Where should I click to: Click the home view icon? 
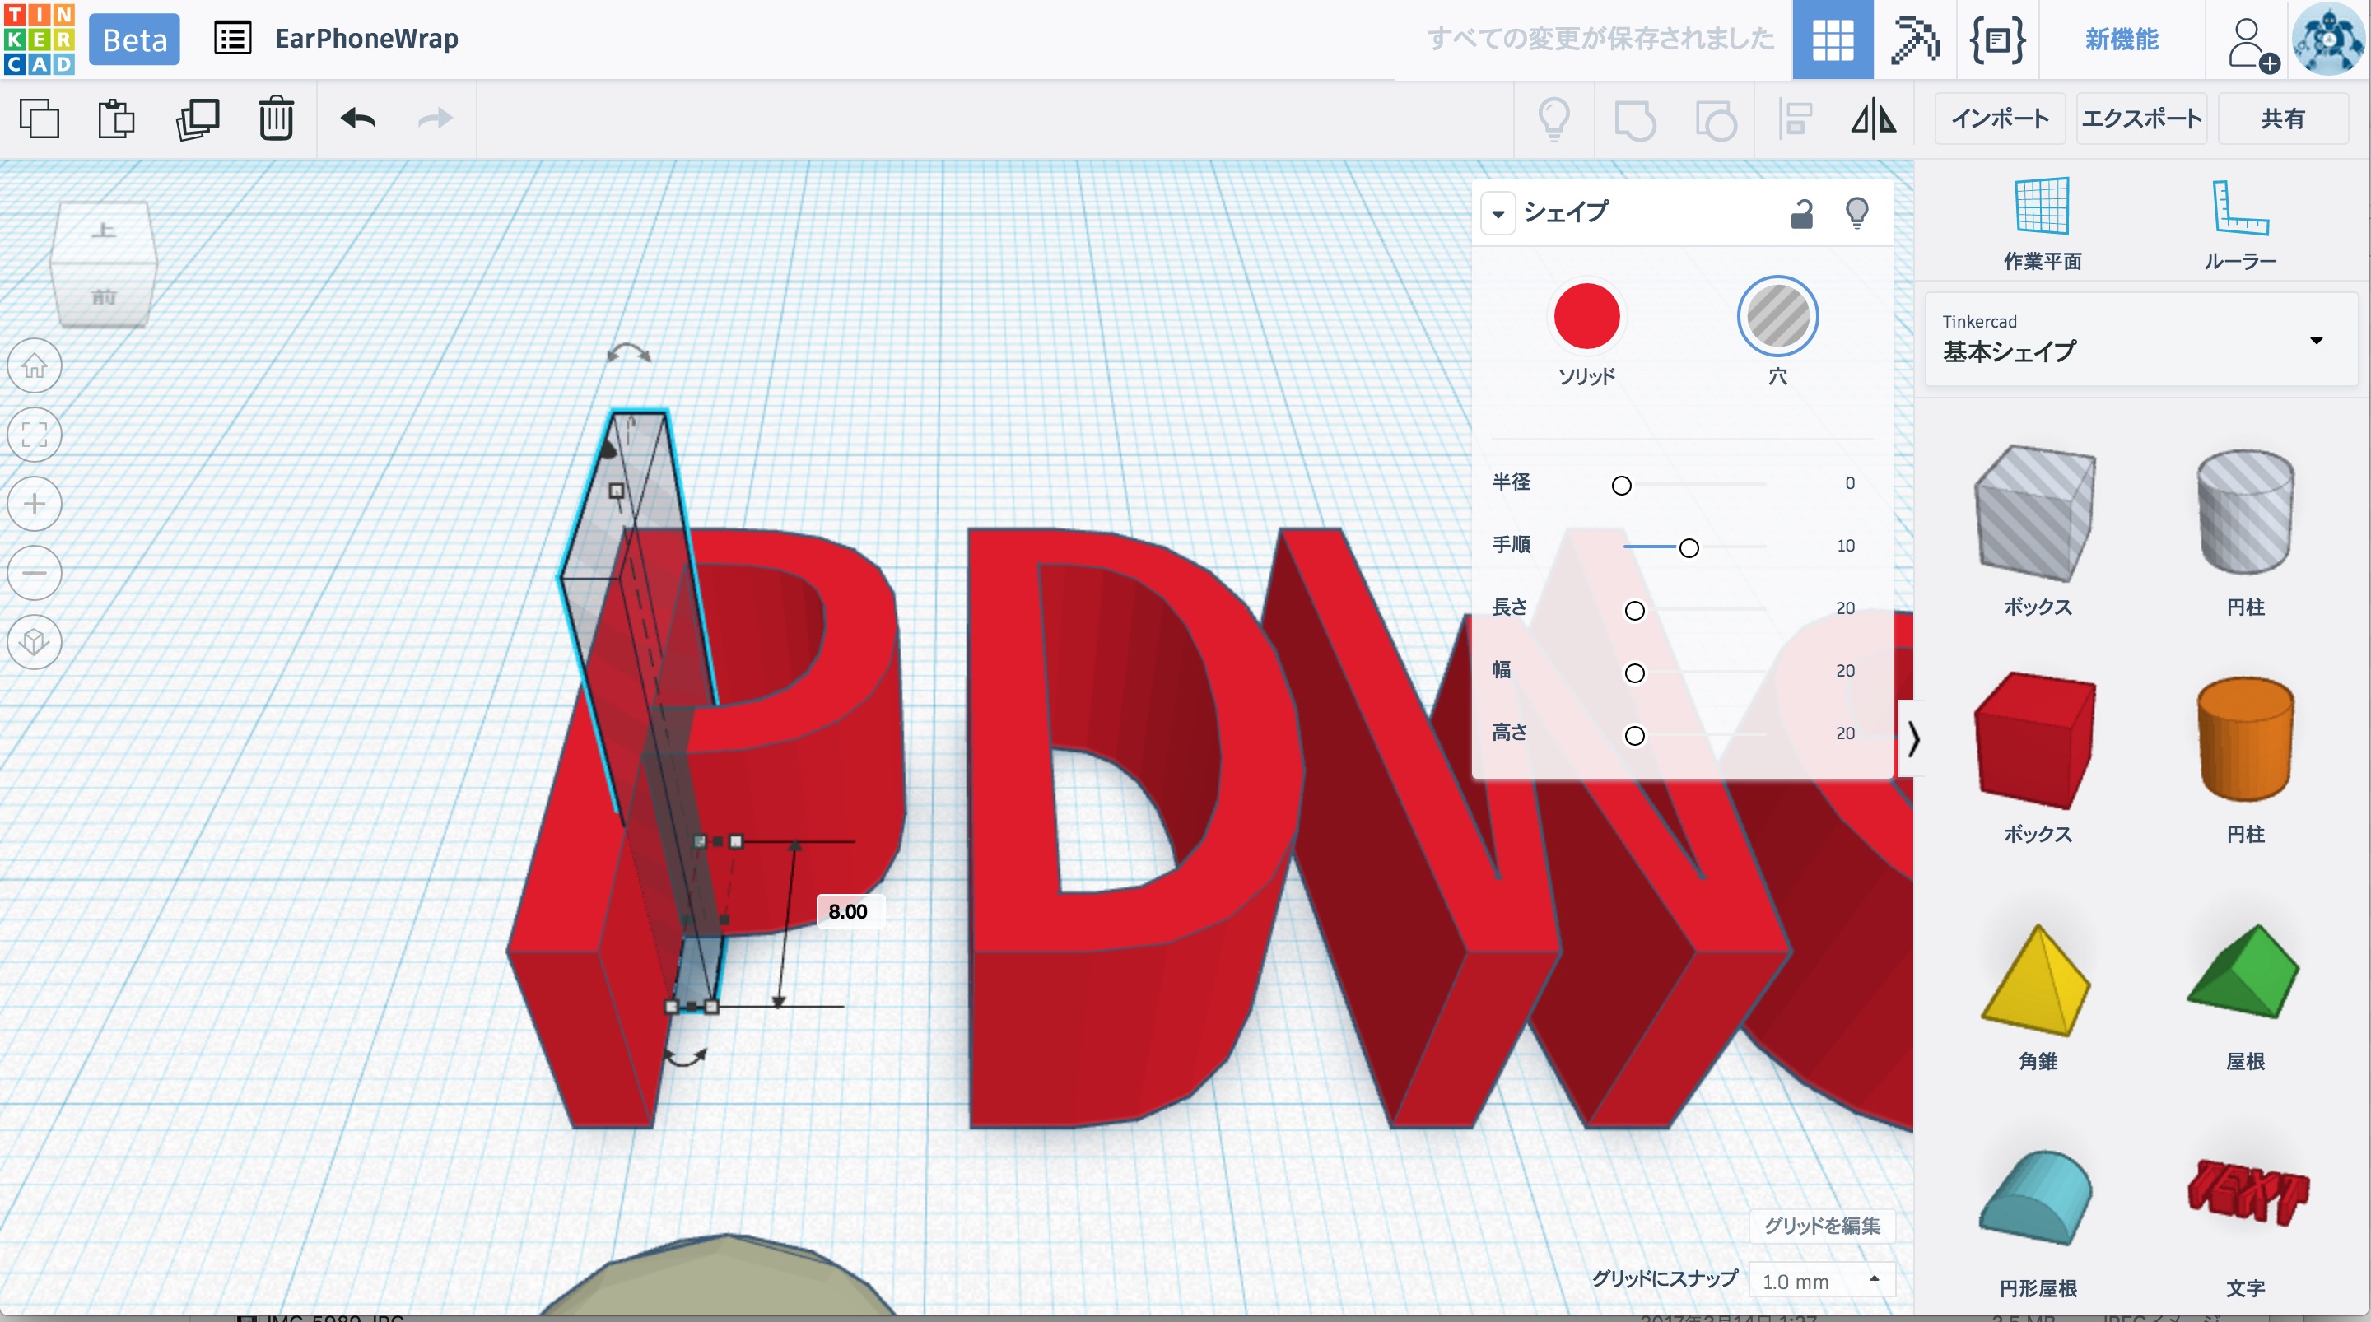pyautogui.click(x=35, y=366)
